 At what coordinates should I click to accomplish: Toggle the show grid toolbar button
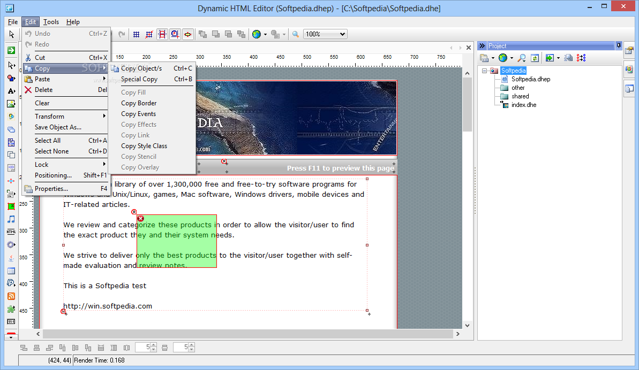click(137, 35)
